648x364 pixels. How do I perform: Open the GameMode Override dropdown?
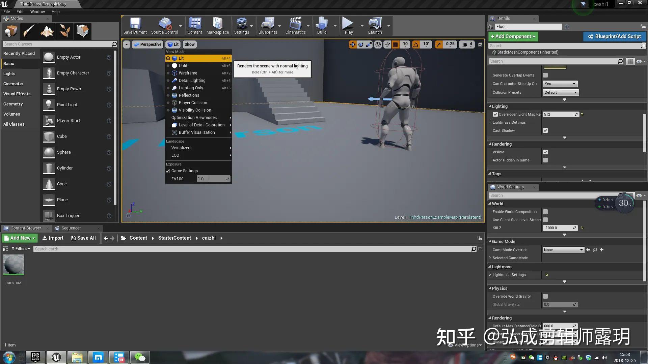coord(563,250)
